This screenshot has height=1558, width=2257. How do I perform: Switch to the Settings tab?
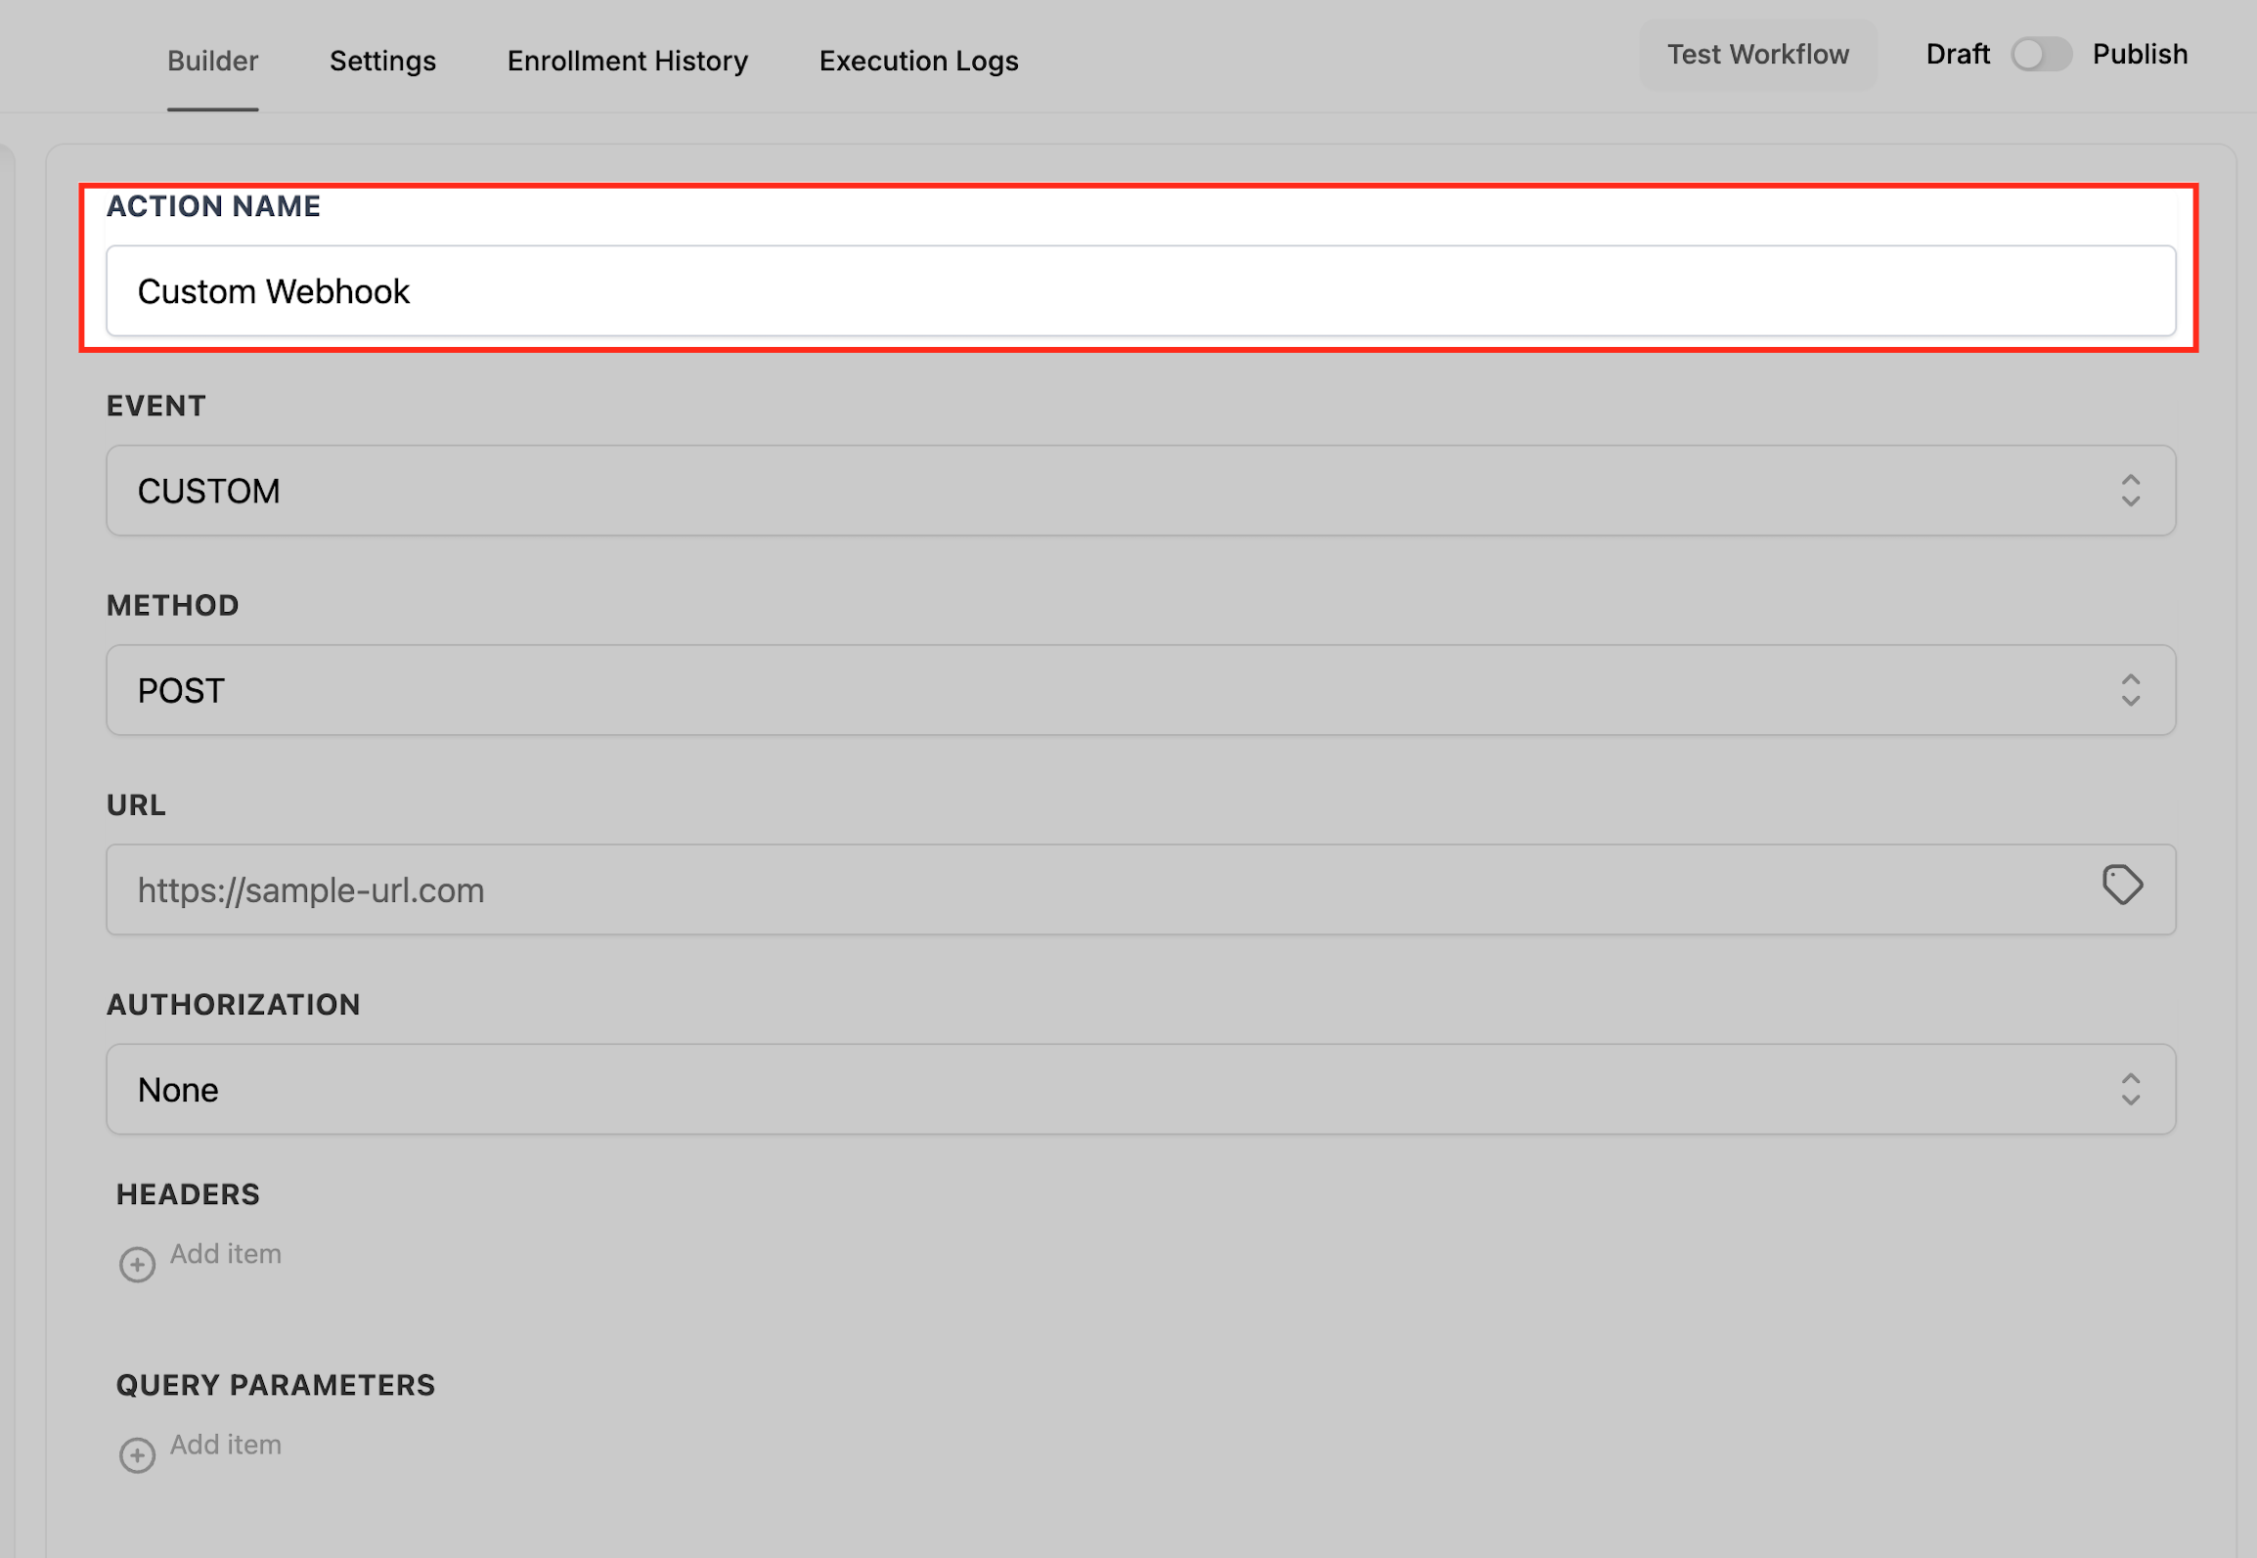pyautogui.click(x=382, y=61)
